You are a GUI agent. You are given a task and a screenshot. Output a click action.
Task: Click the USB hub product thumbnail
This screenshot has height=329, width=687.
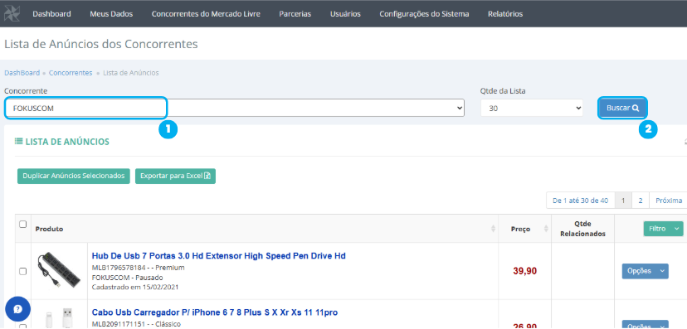59,270
